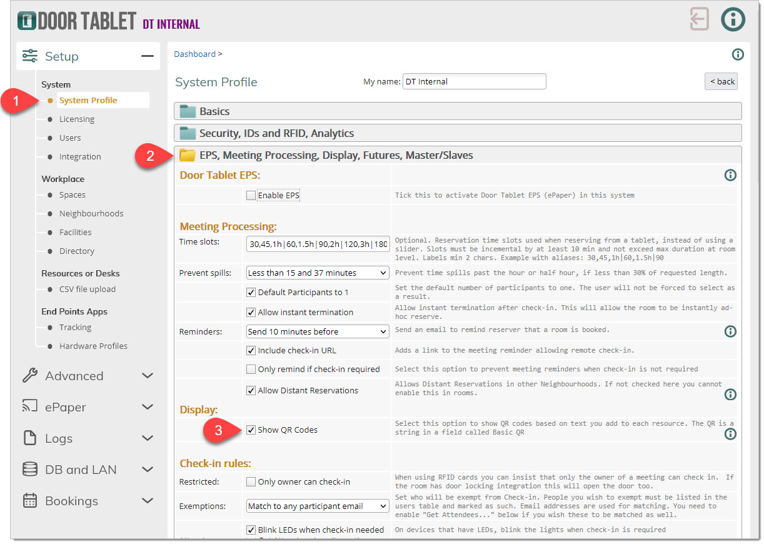The width and height of the screenshot is (764, 544).
Task: Click info icon in Door Tablet EPS row
Action: (730, 175)
